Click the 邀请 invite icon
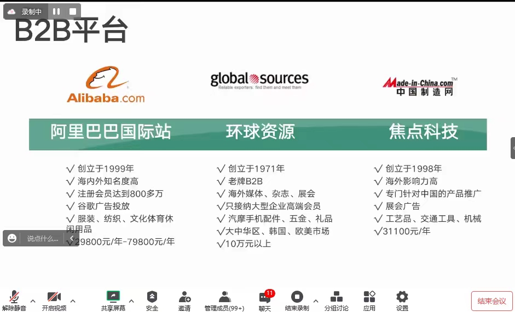Image resolution: width=515 pixels, height=312 pixels. tap(184, 300)
